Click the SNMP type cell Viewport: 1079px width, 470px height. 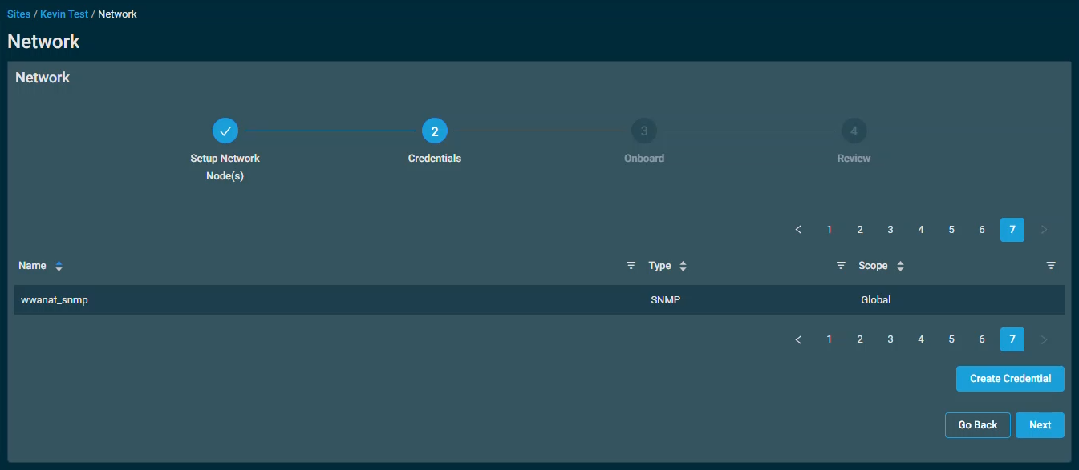click(666, 300)
